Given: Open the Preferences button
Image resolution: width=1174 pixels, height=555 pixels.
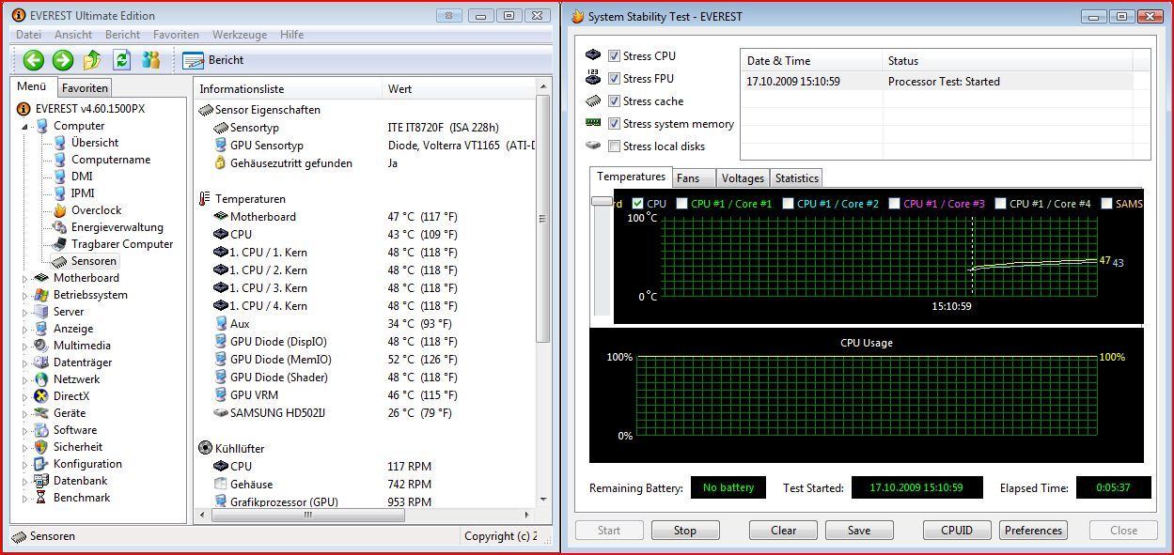Looking at the screenshot, I should click(1033, 531).
